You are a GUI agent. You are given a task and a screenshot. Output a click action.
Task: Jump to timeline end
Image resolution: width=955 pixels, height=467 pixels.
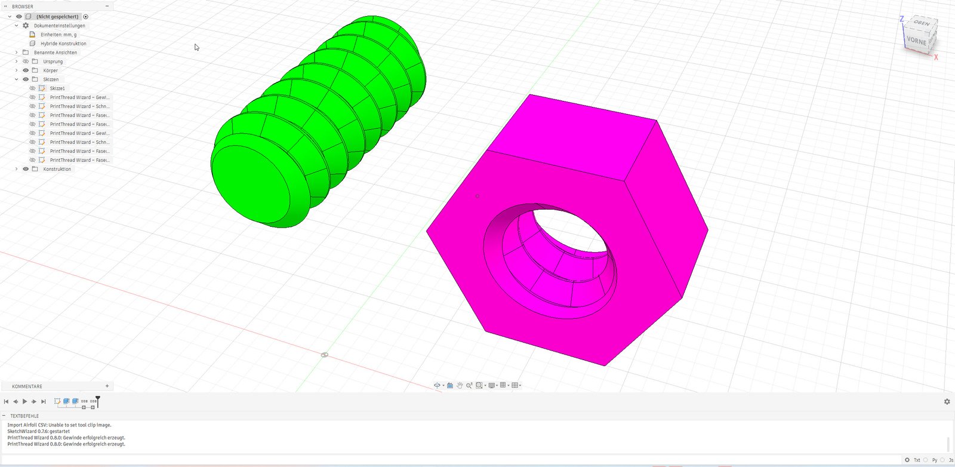point(43,401)
